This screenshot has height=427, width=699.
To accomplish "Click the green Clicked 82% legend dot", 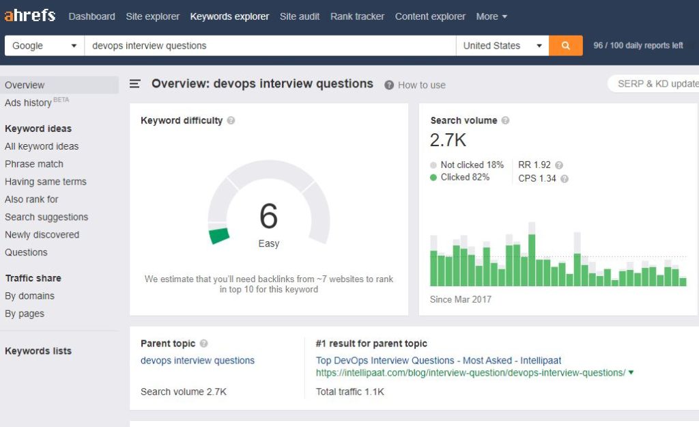I will [433, 178].
